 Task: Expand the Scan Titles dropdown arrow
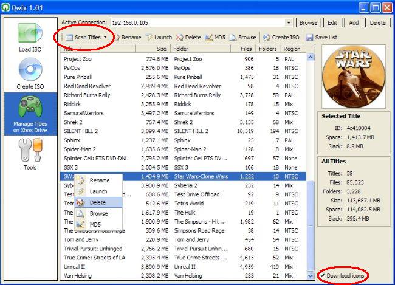coord(105,37)
